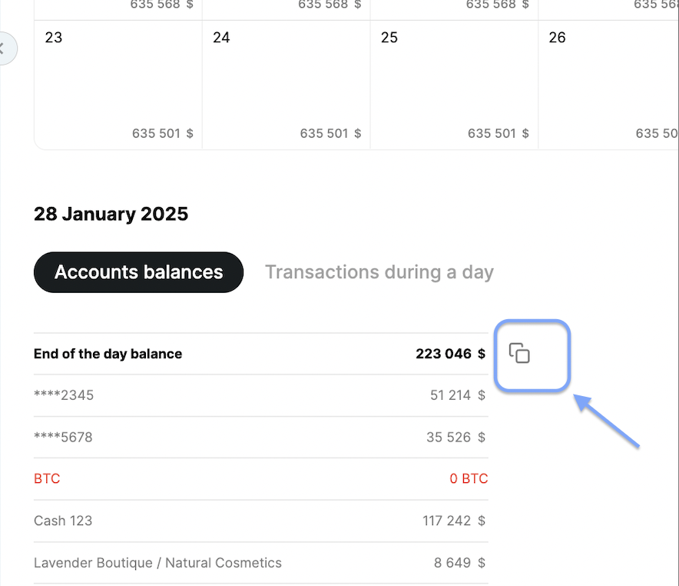
Task: Open the ****2345 account row
Action: (x=260, y=395)
